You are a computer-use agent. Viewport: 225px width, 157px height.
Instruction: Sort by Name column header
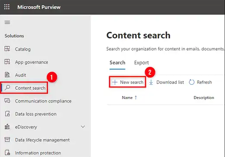(x=127, y=98)
